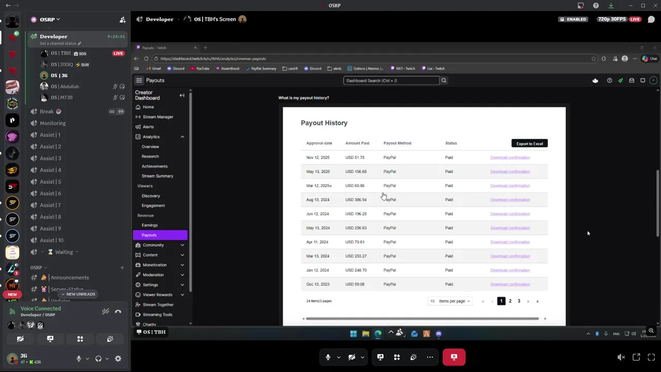Screen dimensions: 661x372
Task: Open more options ellipsis in stream control bar
Action: click(430, 357)
